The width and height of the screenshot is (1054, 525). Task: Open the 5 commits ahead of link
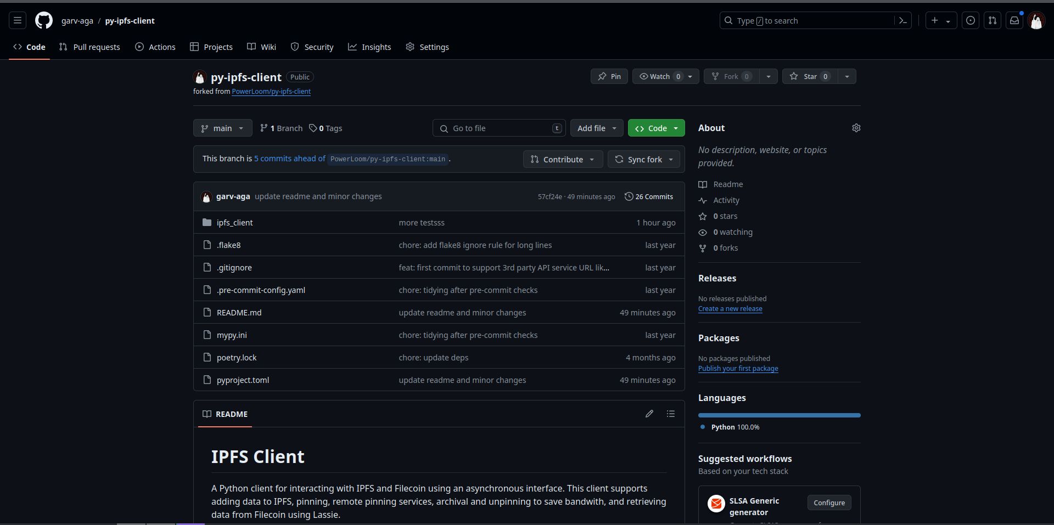coord(289,159)
